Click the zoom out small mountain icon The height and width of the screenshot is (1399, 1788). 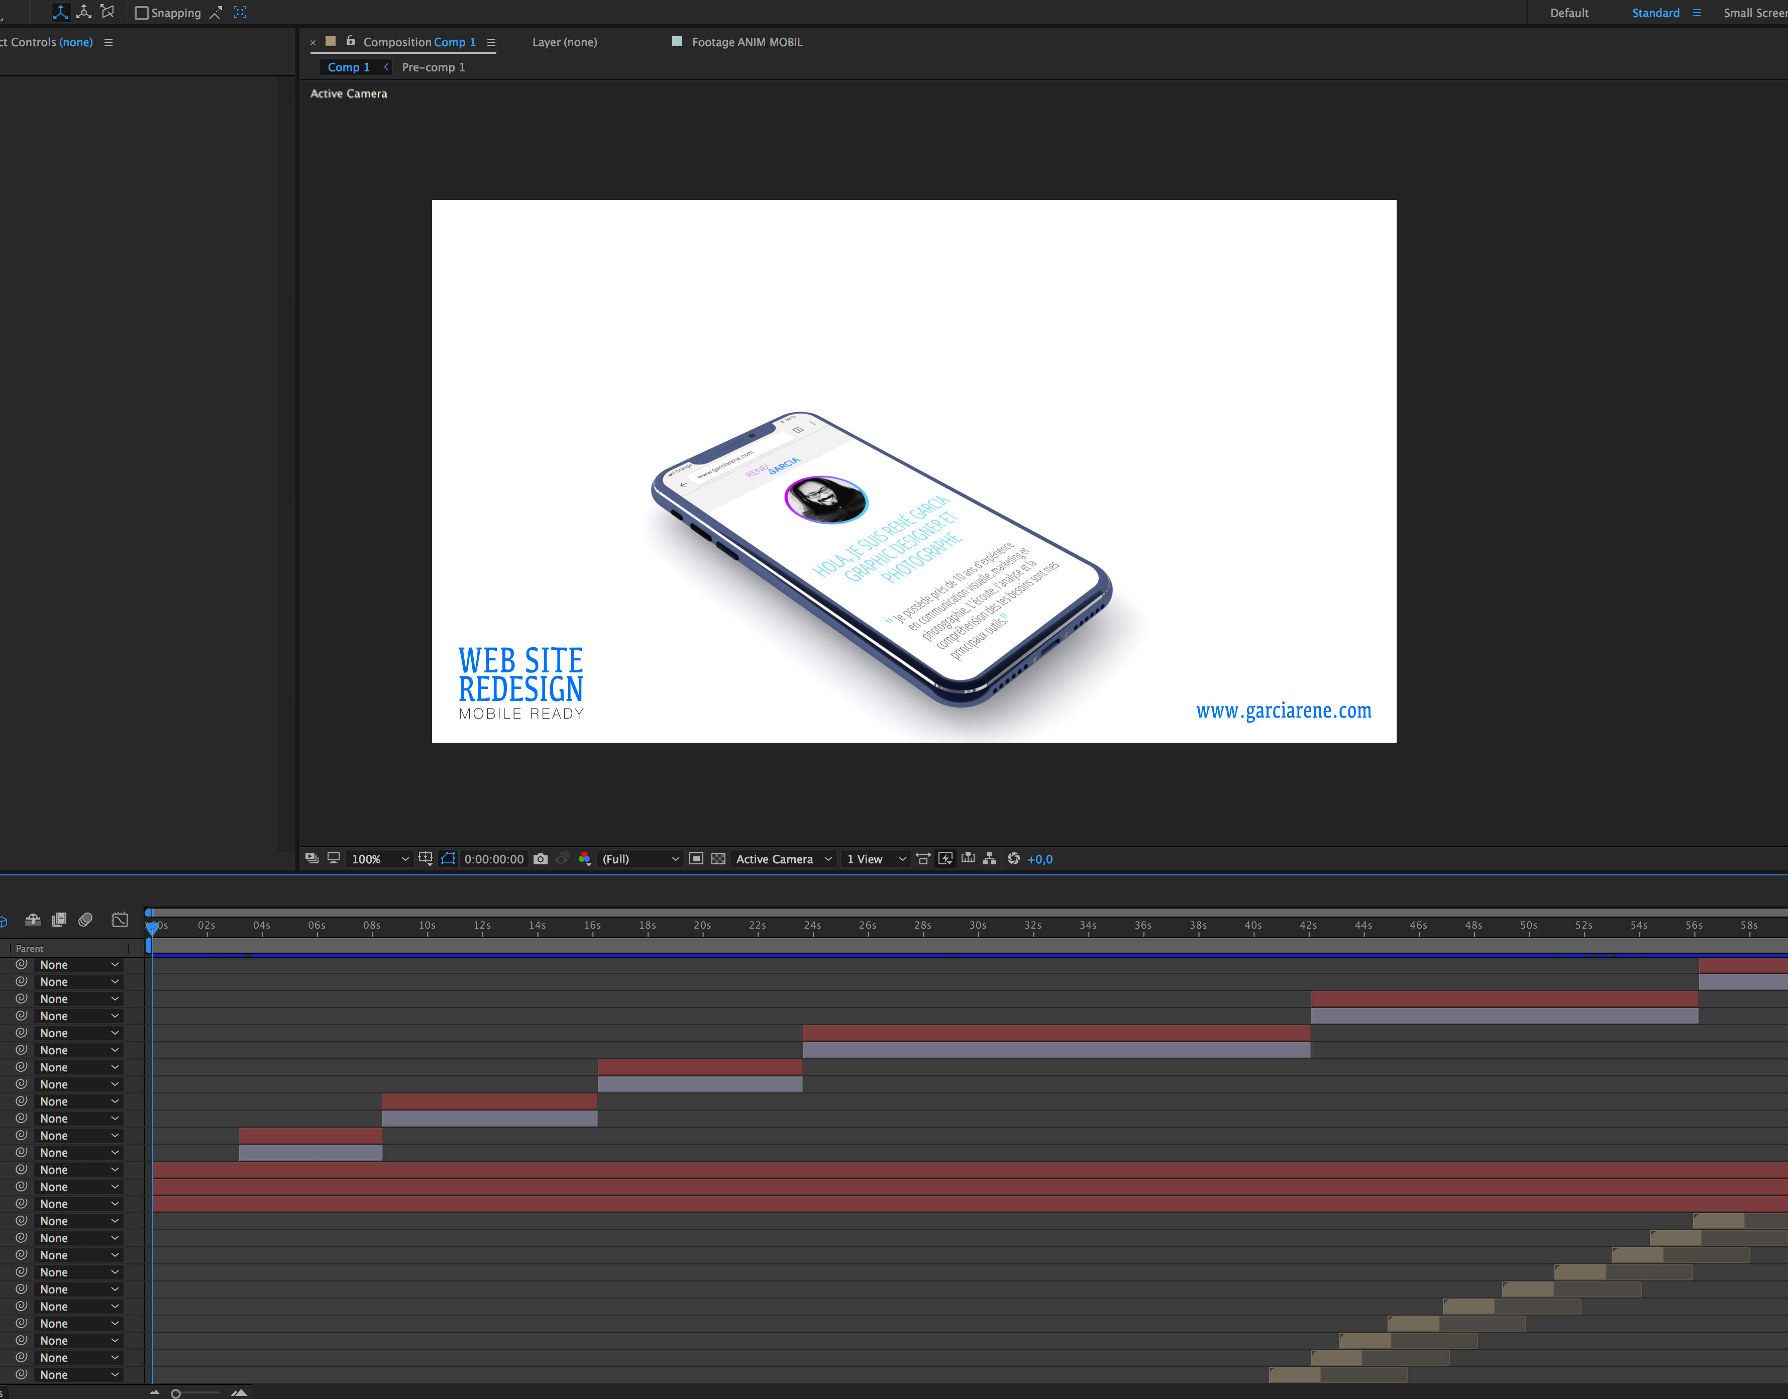point(155,1392)
